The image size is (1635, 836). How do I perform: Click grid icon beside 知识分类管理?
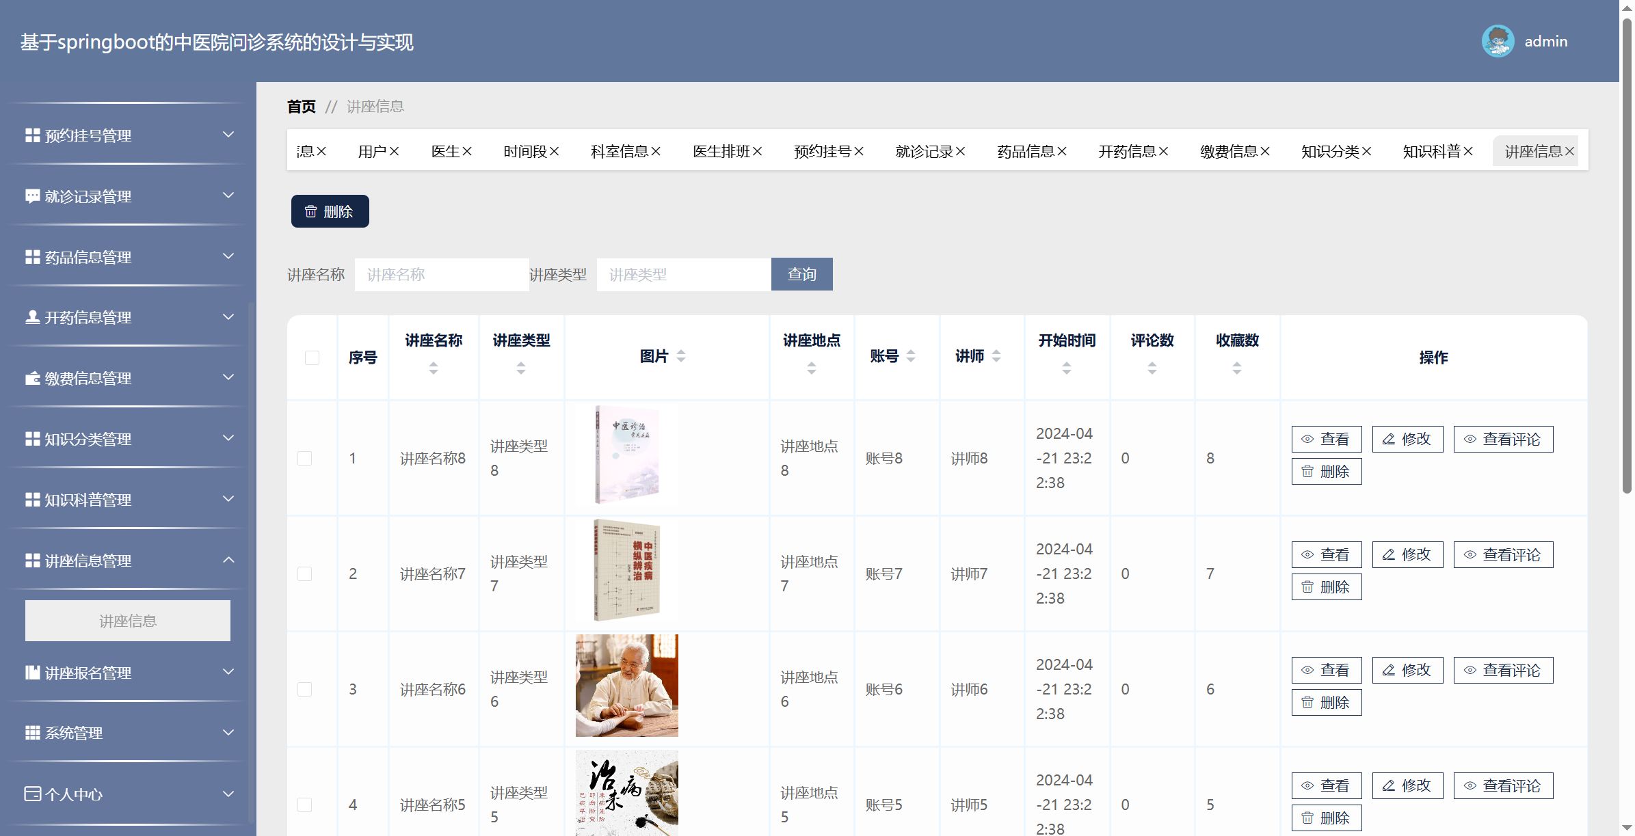click(32, 439)
